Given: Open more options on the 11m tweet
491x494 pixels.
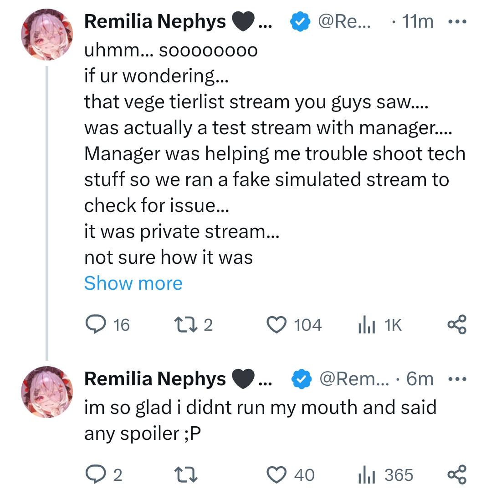Looking at the screenshot, I should 457,21.
